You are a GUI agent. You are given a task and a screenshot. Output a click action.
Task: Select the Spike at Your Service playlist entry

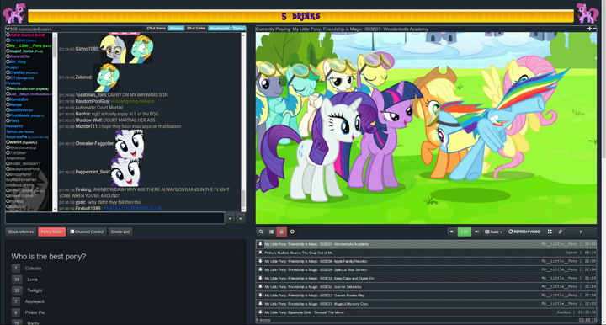(426, 269)
